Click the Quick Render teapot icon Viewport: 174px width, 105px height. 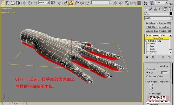pos(171,3)
